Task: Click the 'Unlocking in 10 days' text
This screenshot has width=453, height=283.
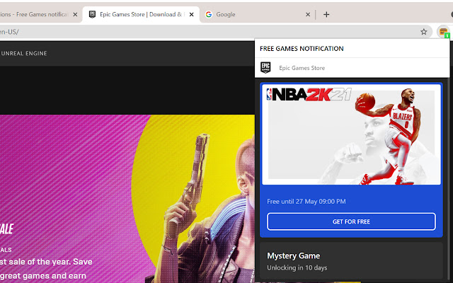Action: (x=297, y=267)
